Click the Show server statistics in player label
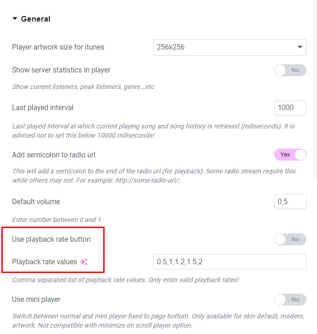This screenshot has width=317, height=334. [x=61, y=70]
